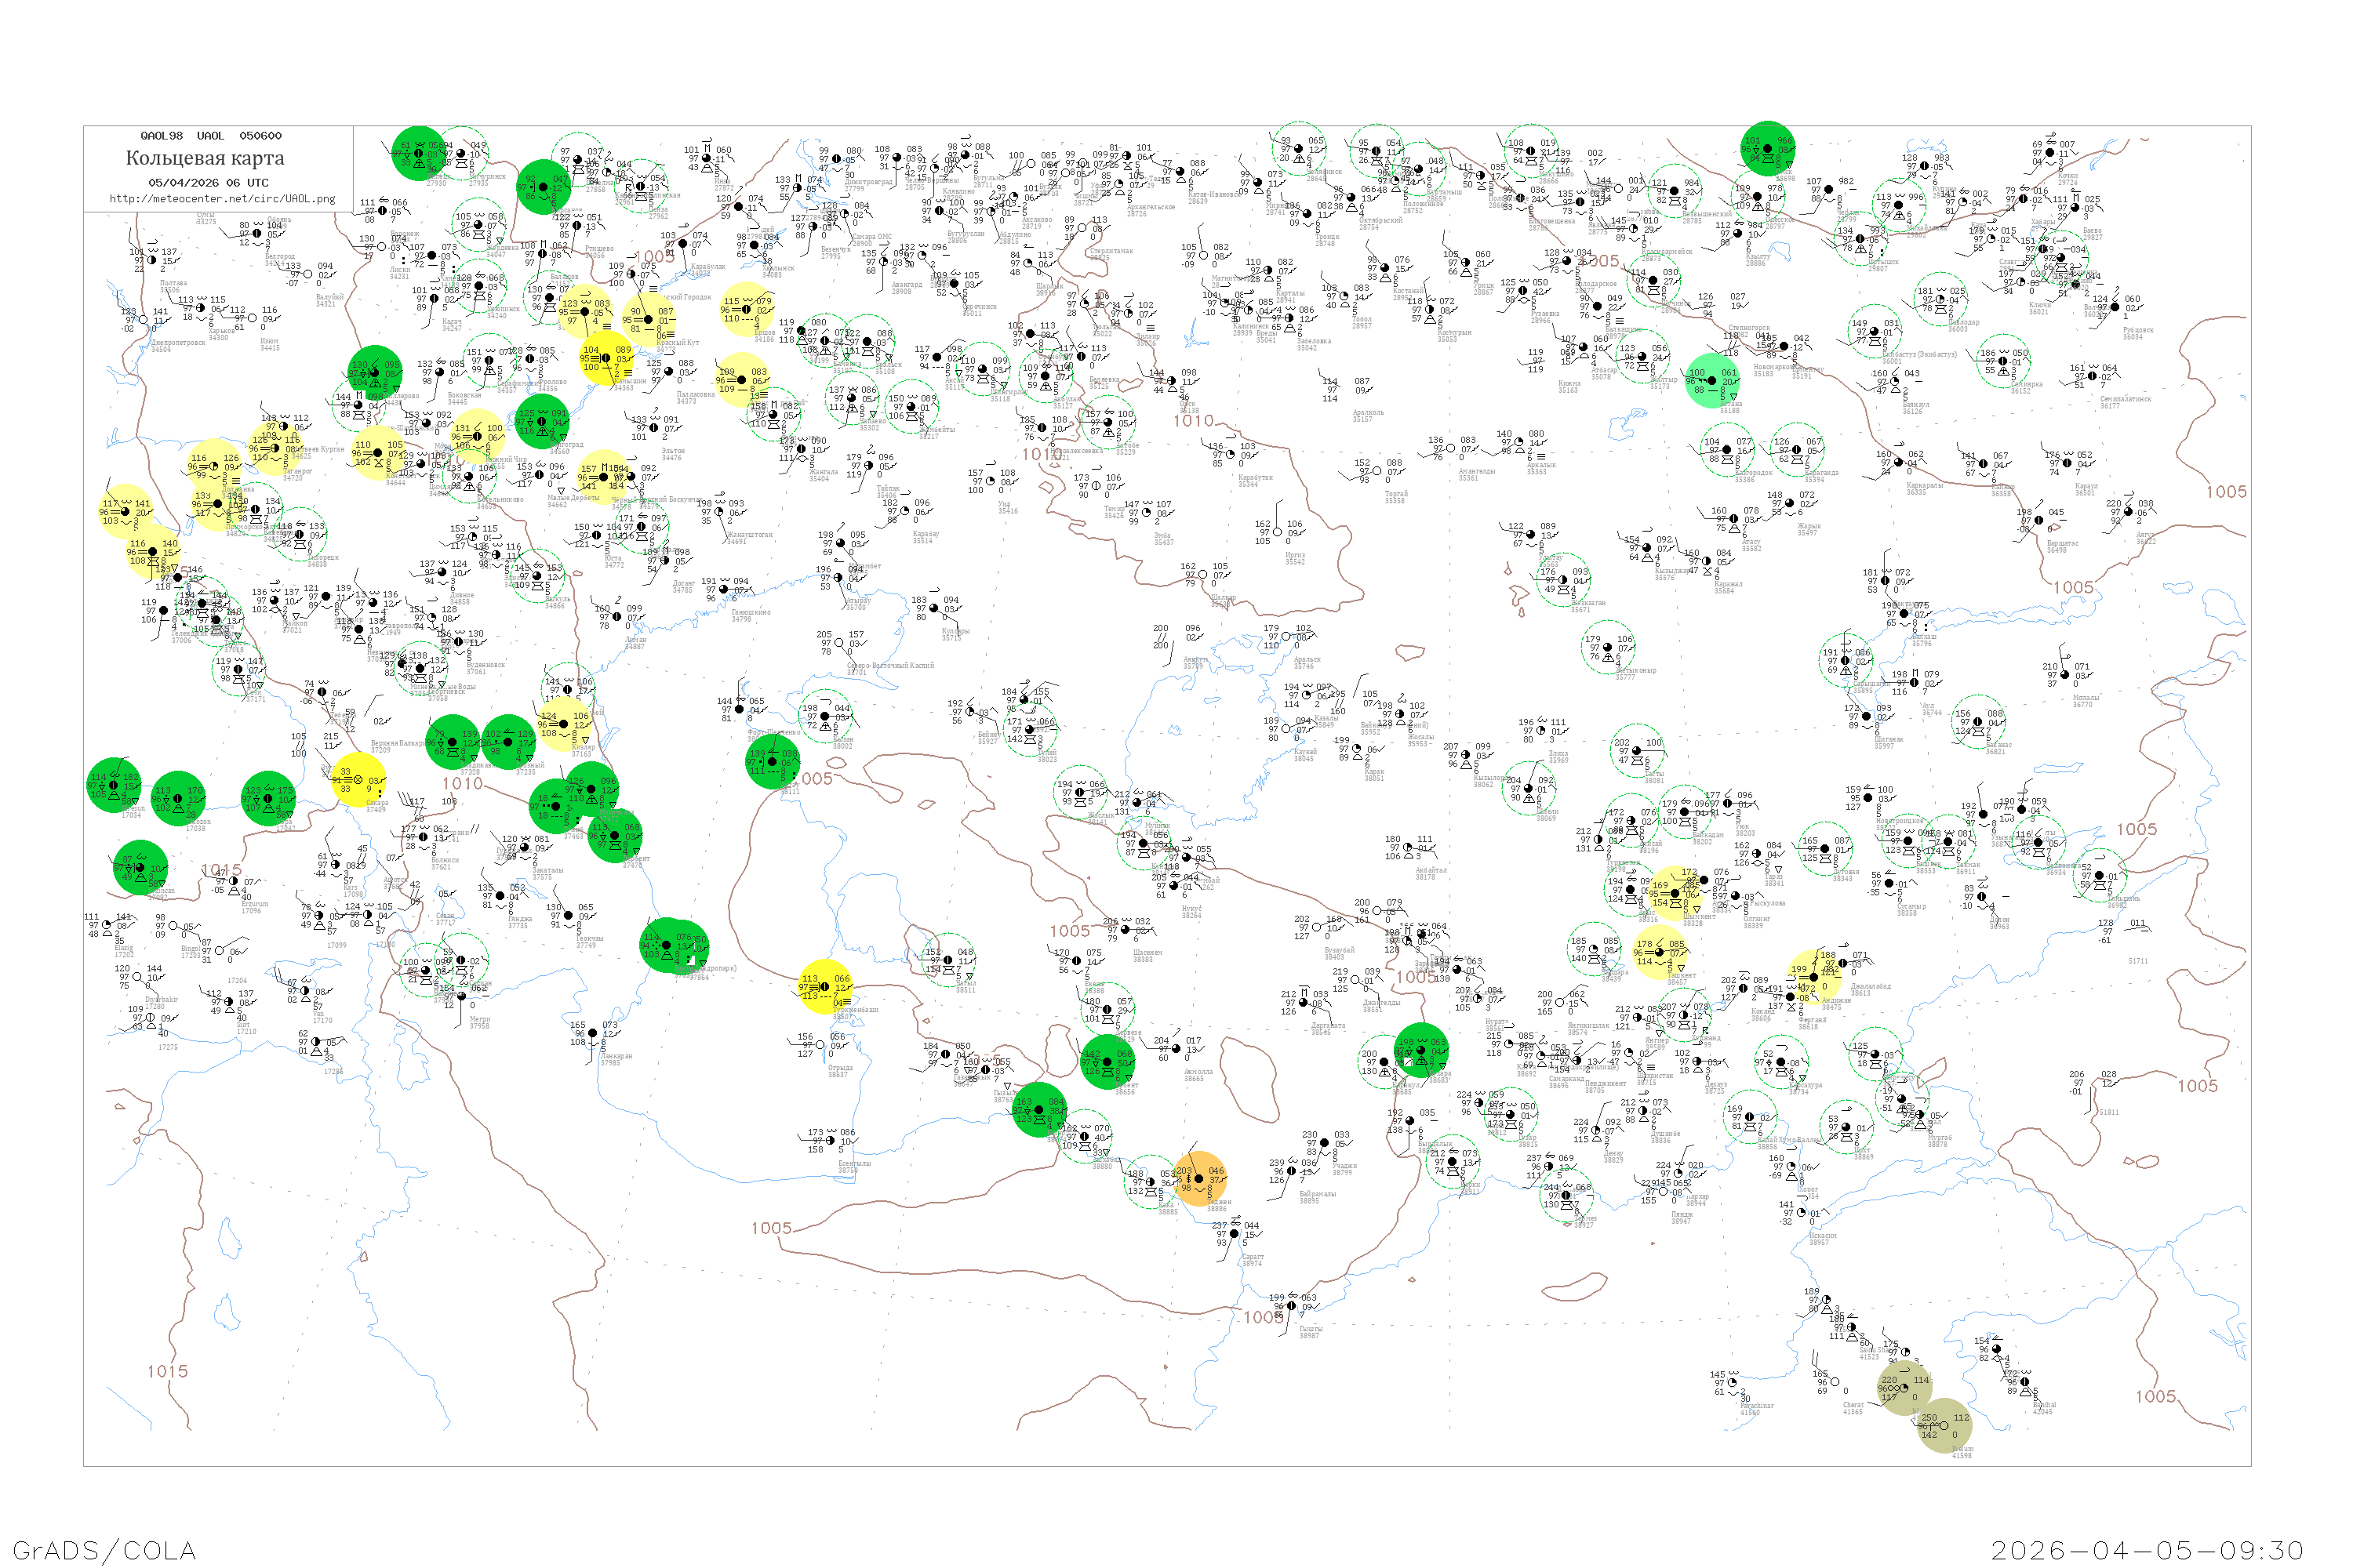
Task: Click the Parachinar 41560 station label
Action: 1756,1409
